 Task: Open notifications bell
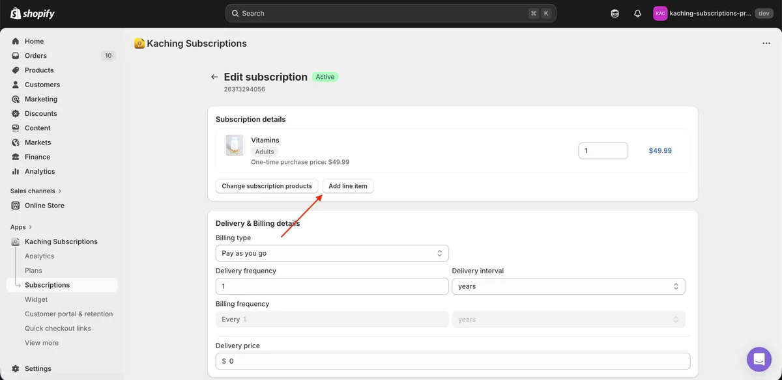pyautogui.click(x=637, y=13)
